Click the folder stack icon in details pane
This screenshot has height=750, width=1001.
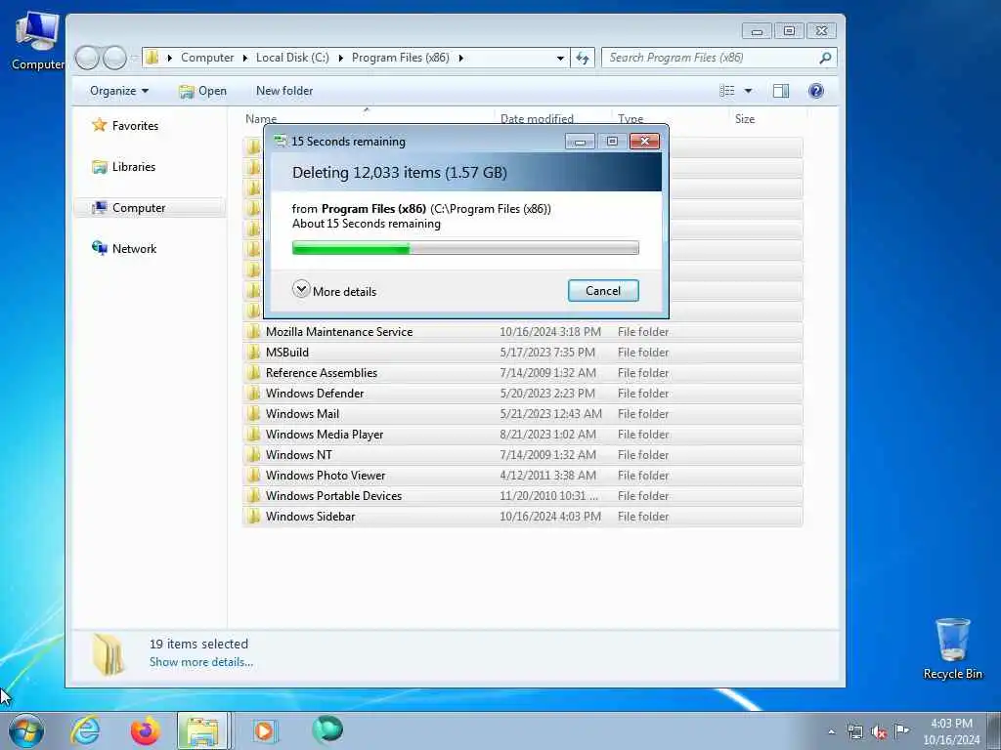(x=108, y=653)
